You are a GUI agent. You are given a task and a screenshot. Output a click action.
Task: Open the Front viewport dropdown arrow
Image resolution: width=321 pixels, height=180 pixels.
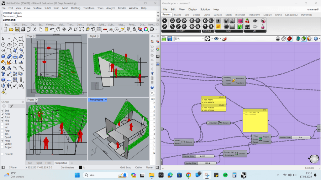pos(36,100)
